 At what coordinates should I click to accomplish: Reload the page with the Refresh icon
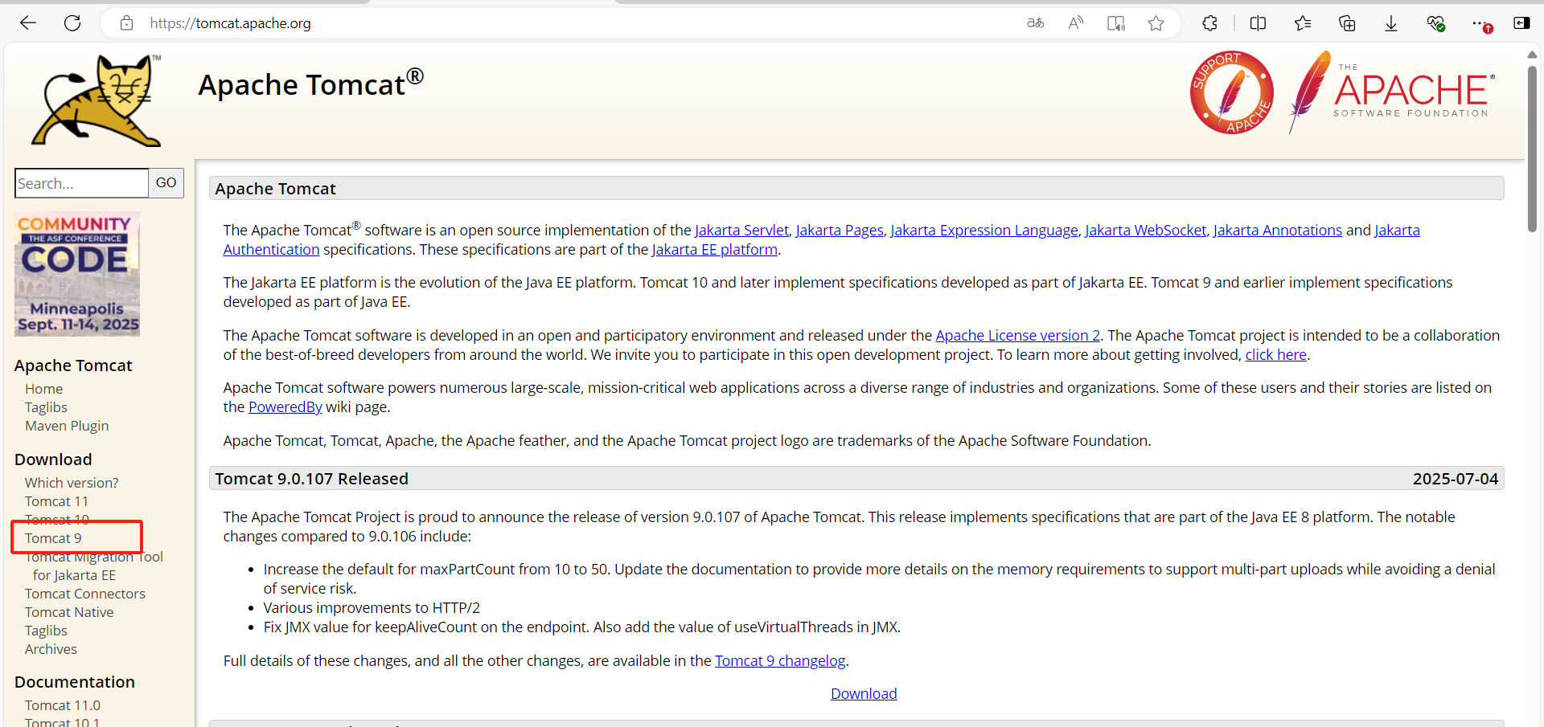[x=72, y=23]
